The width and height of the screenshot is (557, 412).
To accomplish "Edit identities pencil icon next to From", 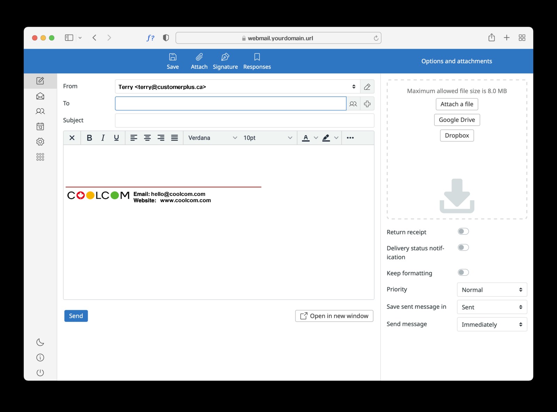I will (367, 87).
